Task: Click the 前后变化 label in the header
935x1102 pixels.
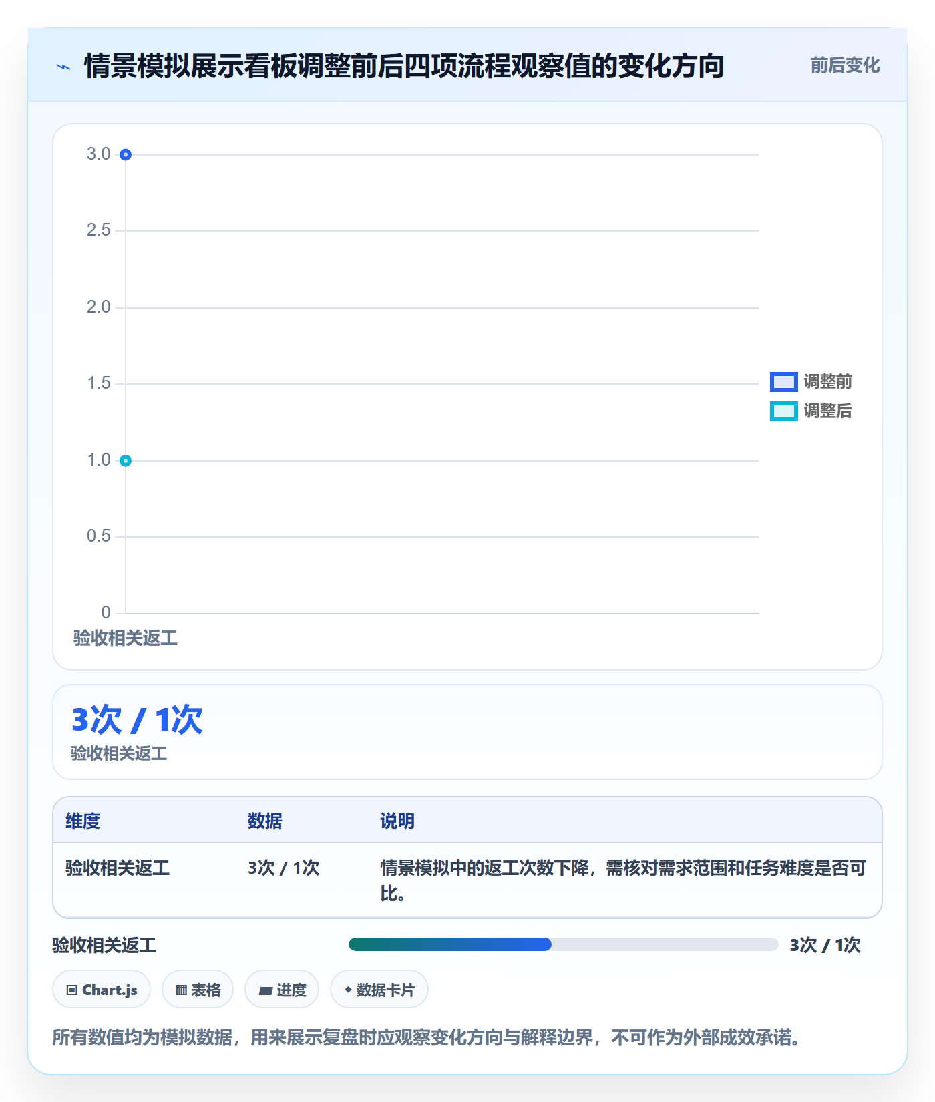Action: pos(845,65)
